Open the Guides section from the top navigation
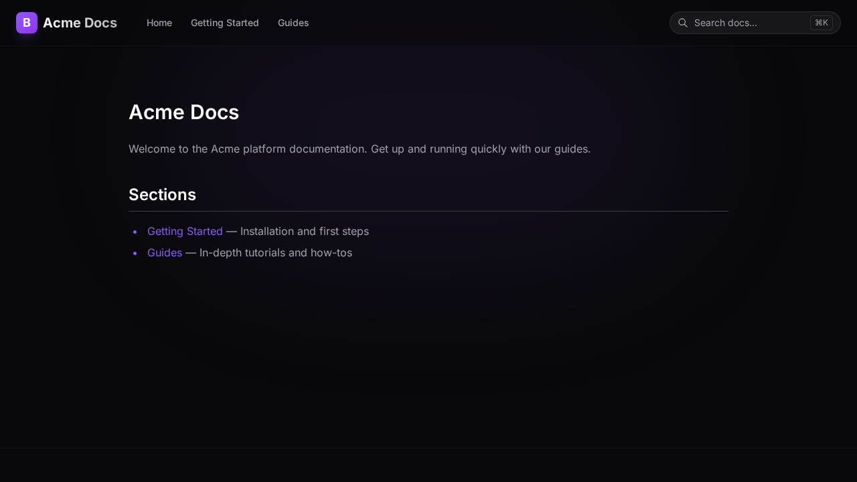This screenshot has width=857, height=482. click(293, 23)
